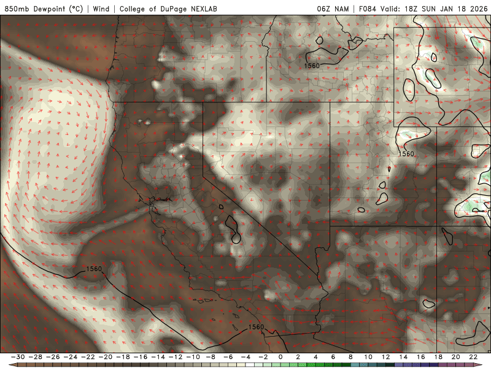Viewport: 491px width, 368px height.
Task: Click the -8 value on the color scale
Action: (x=211, y=357)
